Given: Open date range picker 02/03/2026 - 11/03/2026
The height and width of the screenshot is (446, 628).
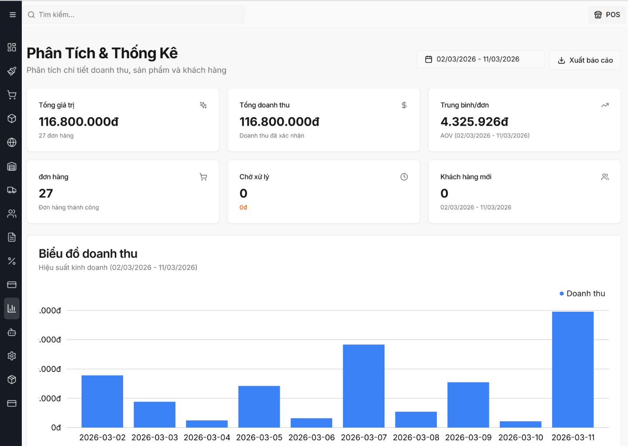Looking at the screenshot, I should tap(480, 59).
